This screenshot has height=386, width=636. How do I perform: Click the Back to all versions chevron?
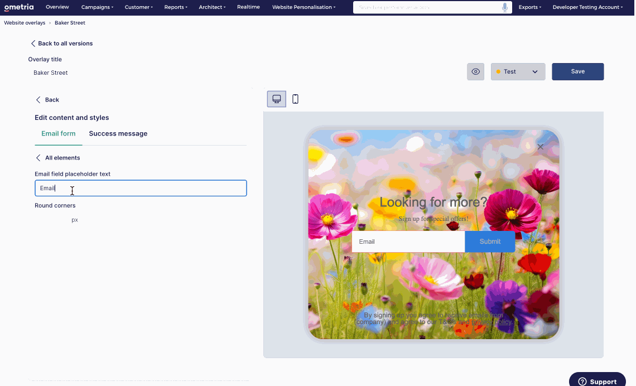point(33,44)
